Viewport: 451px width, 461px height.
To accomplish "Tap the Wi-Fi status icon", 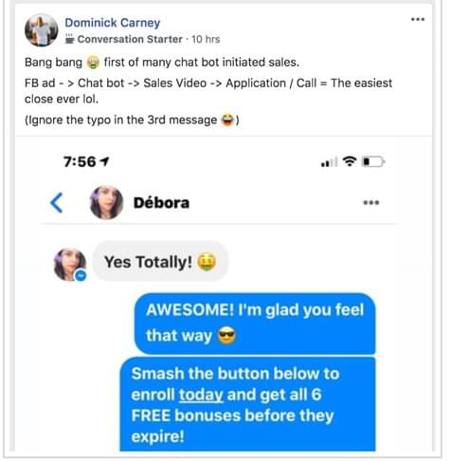I will tap(350, 161).
